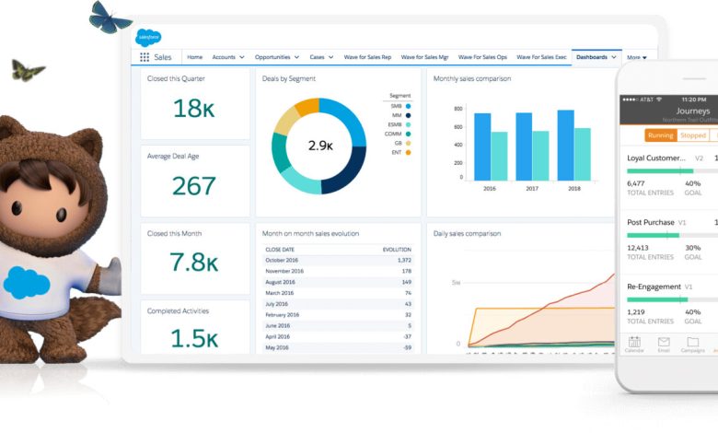Select the October 2016 table row

click(338, 261)
